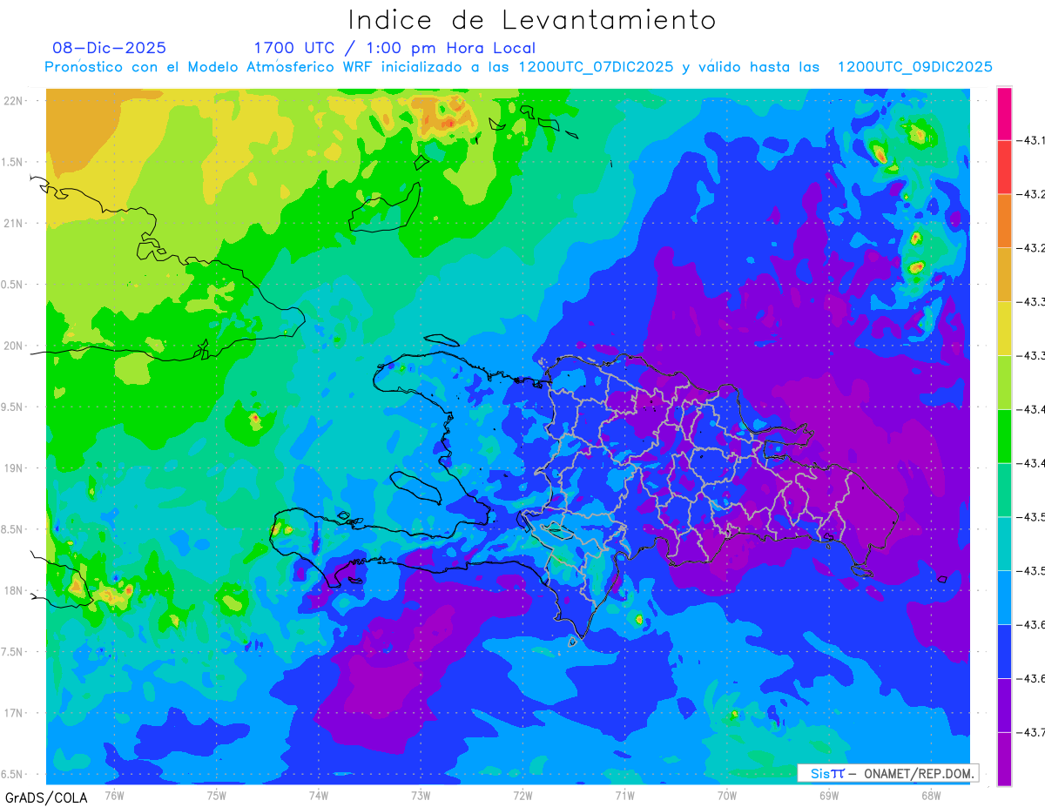
Task: Select the '-43.7' color bar value
Action: pyautogui.click(x=1033, y=732)
